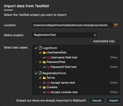Screen dimensions: 123x106
Task: Click the LoginForm test file icon
Action: pyautogui.click(x=40, y=48)
